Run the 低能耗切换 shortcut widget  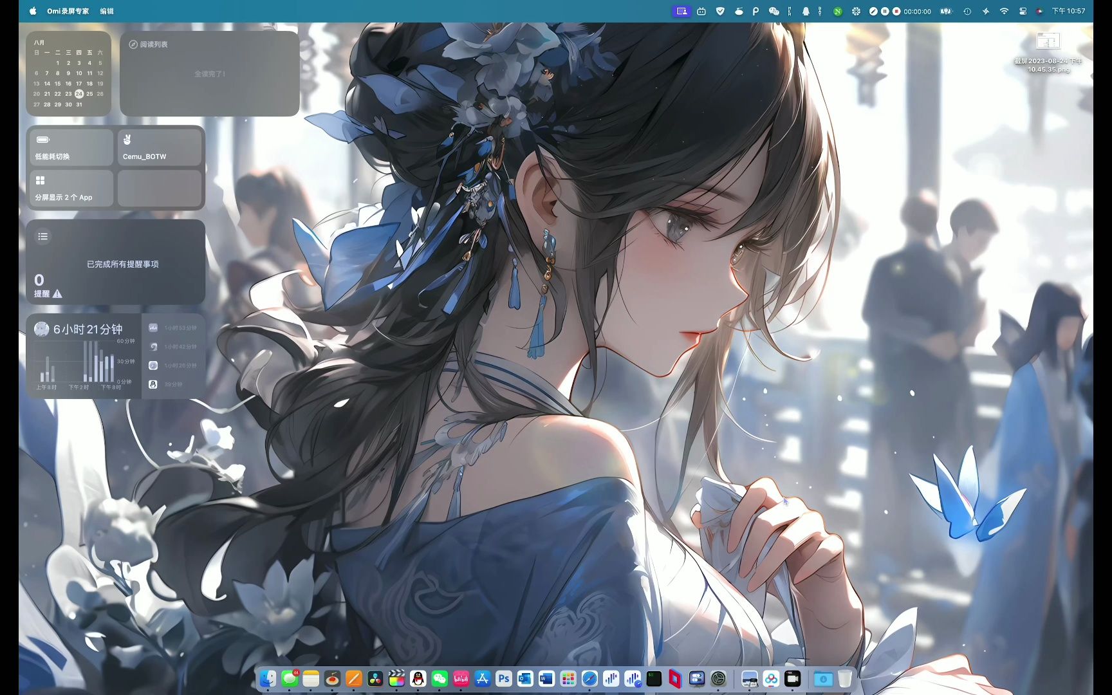[71, 147]
